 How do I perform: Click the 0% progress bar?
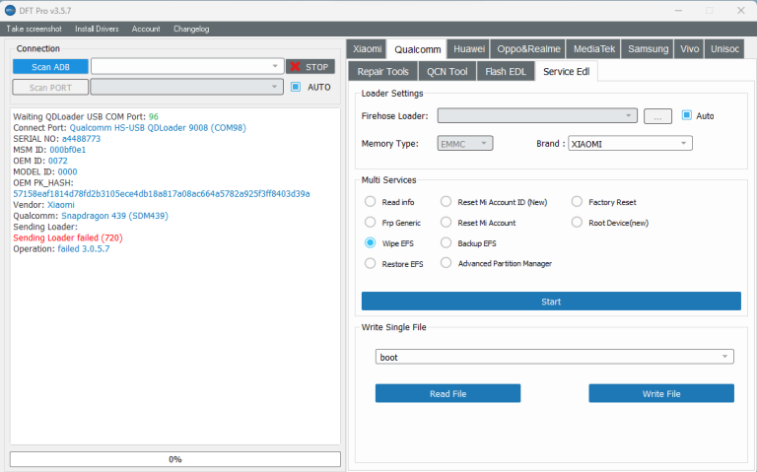point(175,459)
